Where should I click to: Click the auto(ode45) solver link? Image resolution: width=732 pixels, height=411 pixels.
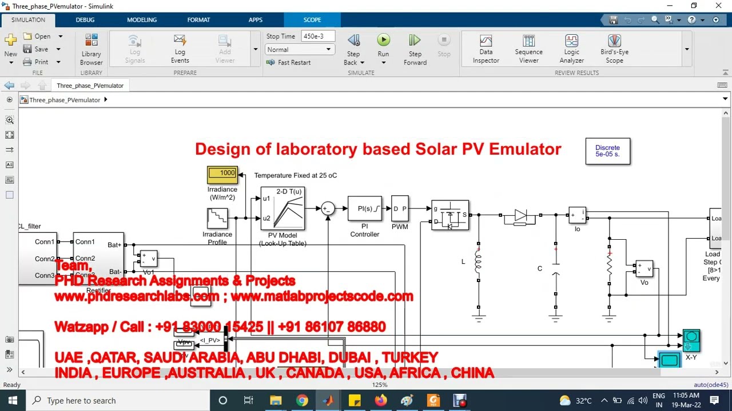coord(711,385)
